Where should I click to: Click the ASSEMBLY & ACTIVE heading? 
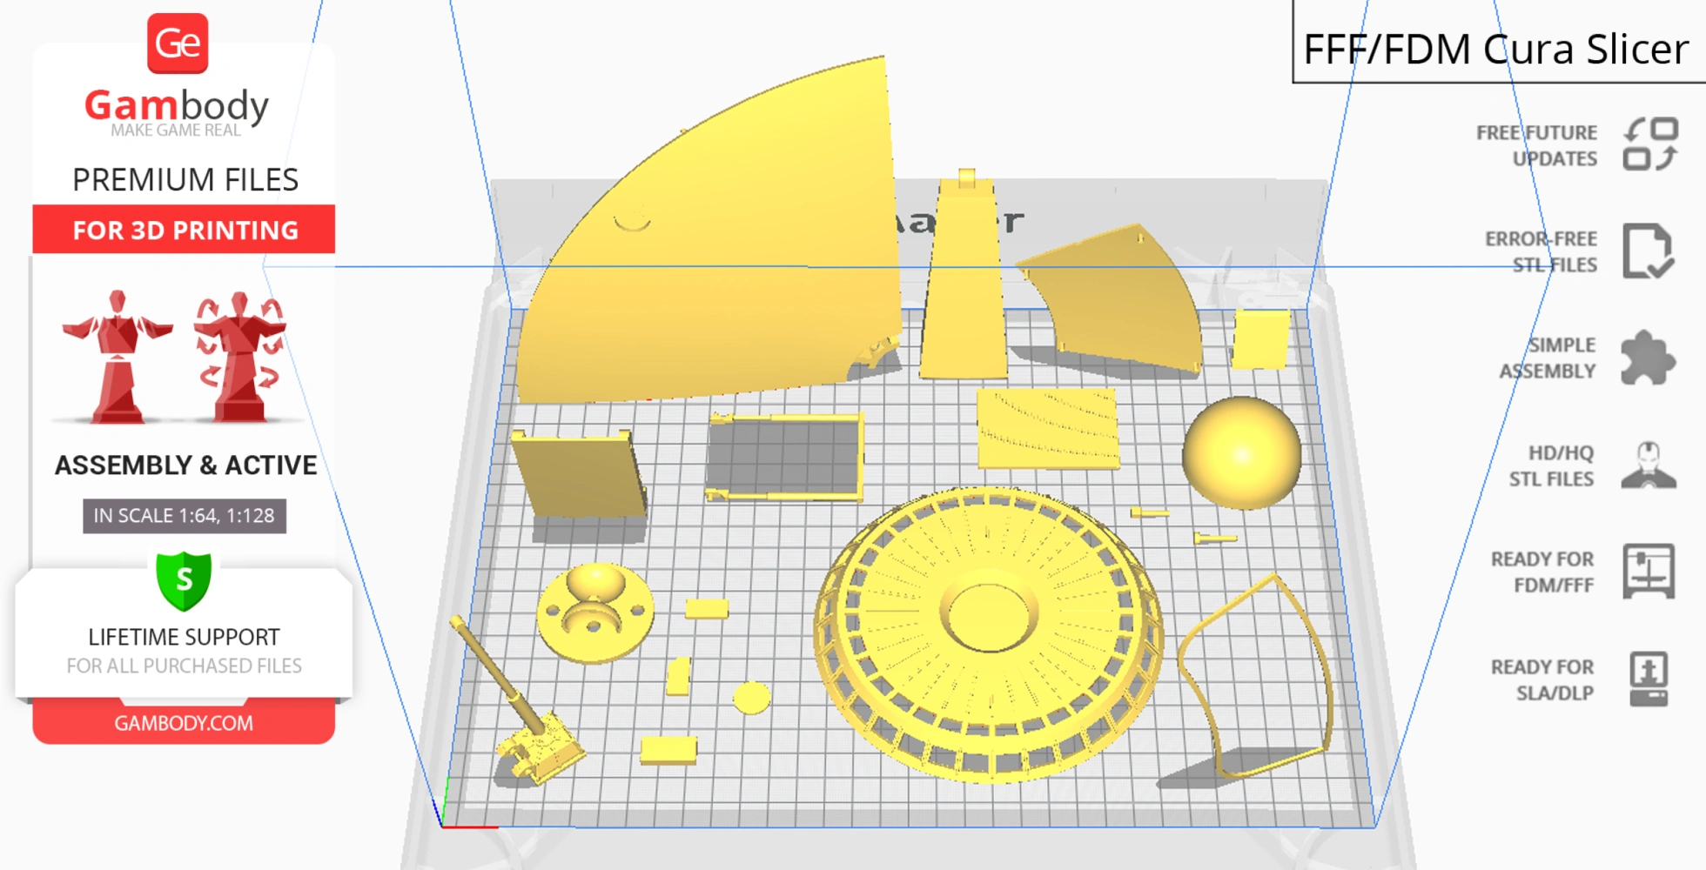click(185, 465)
